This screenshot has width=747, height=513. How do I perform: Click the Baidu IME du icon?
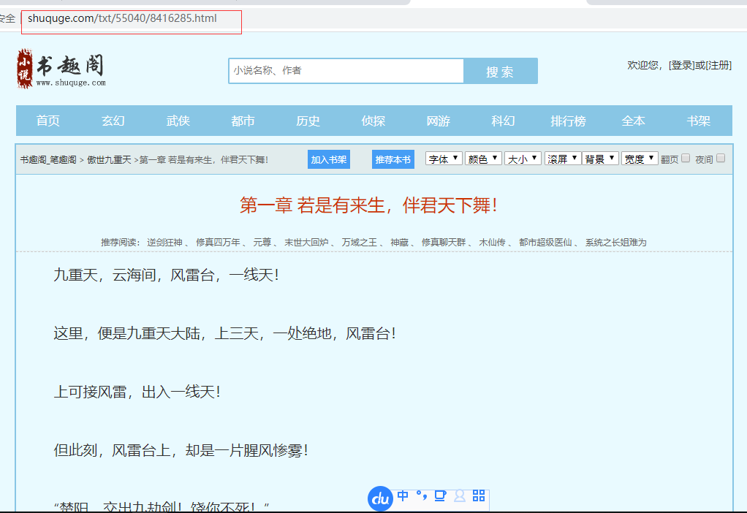[380, 498]
